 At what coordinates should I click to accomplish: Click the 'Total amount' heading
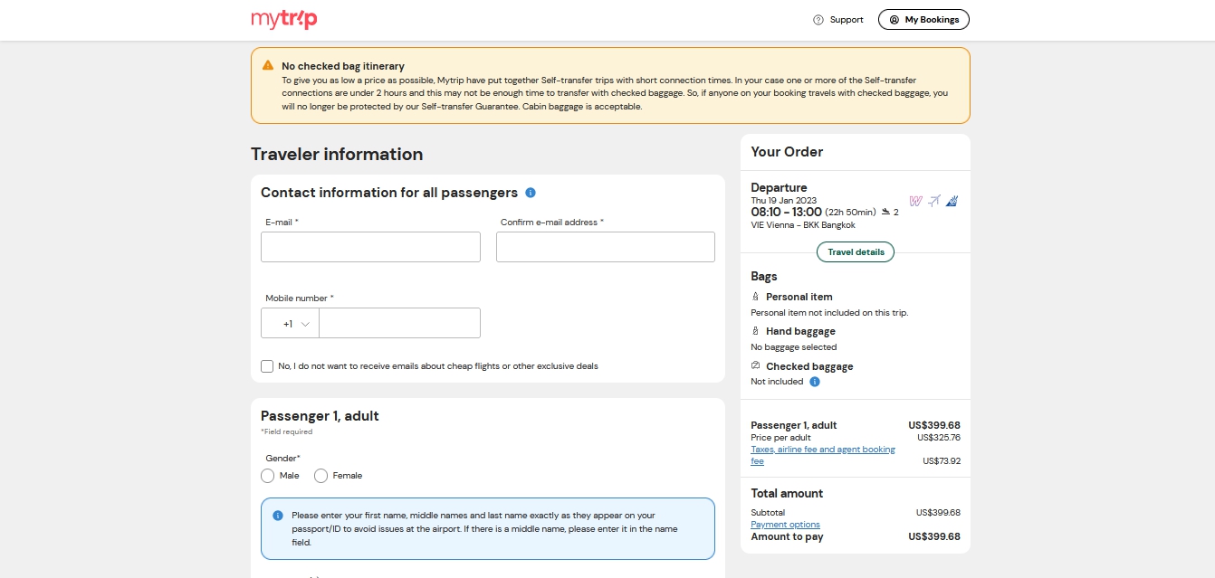coord(787,493)
